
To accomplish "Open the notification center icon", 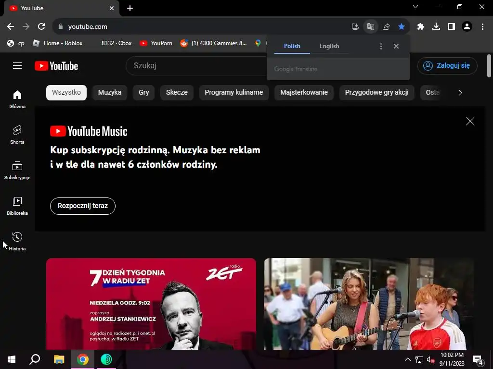I will point(478,360).
